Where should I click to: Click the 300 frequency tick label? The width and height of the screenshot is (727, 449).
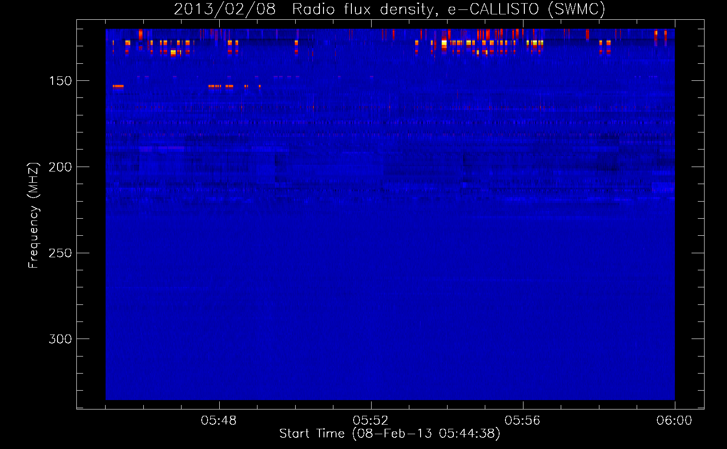coord(60,339)
